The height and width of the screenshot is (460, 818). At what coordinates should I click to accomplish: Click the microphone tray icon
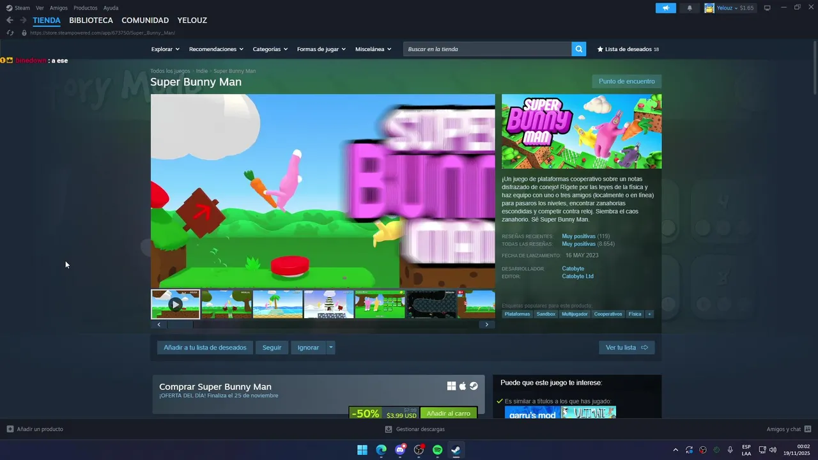click(x=730, y=450)
